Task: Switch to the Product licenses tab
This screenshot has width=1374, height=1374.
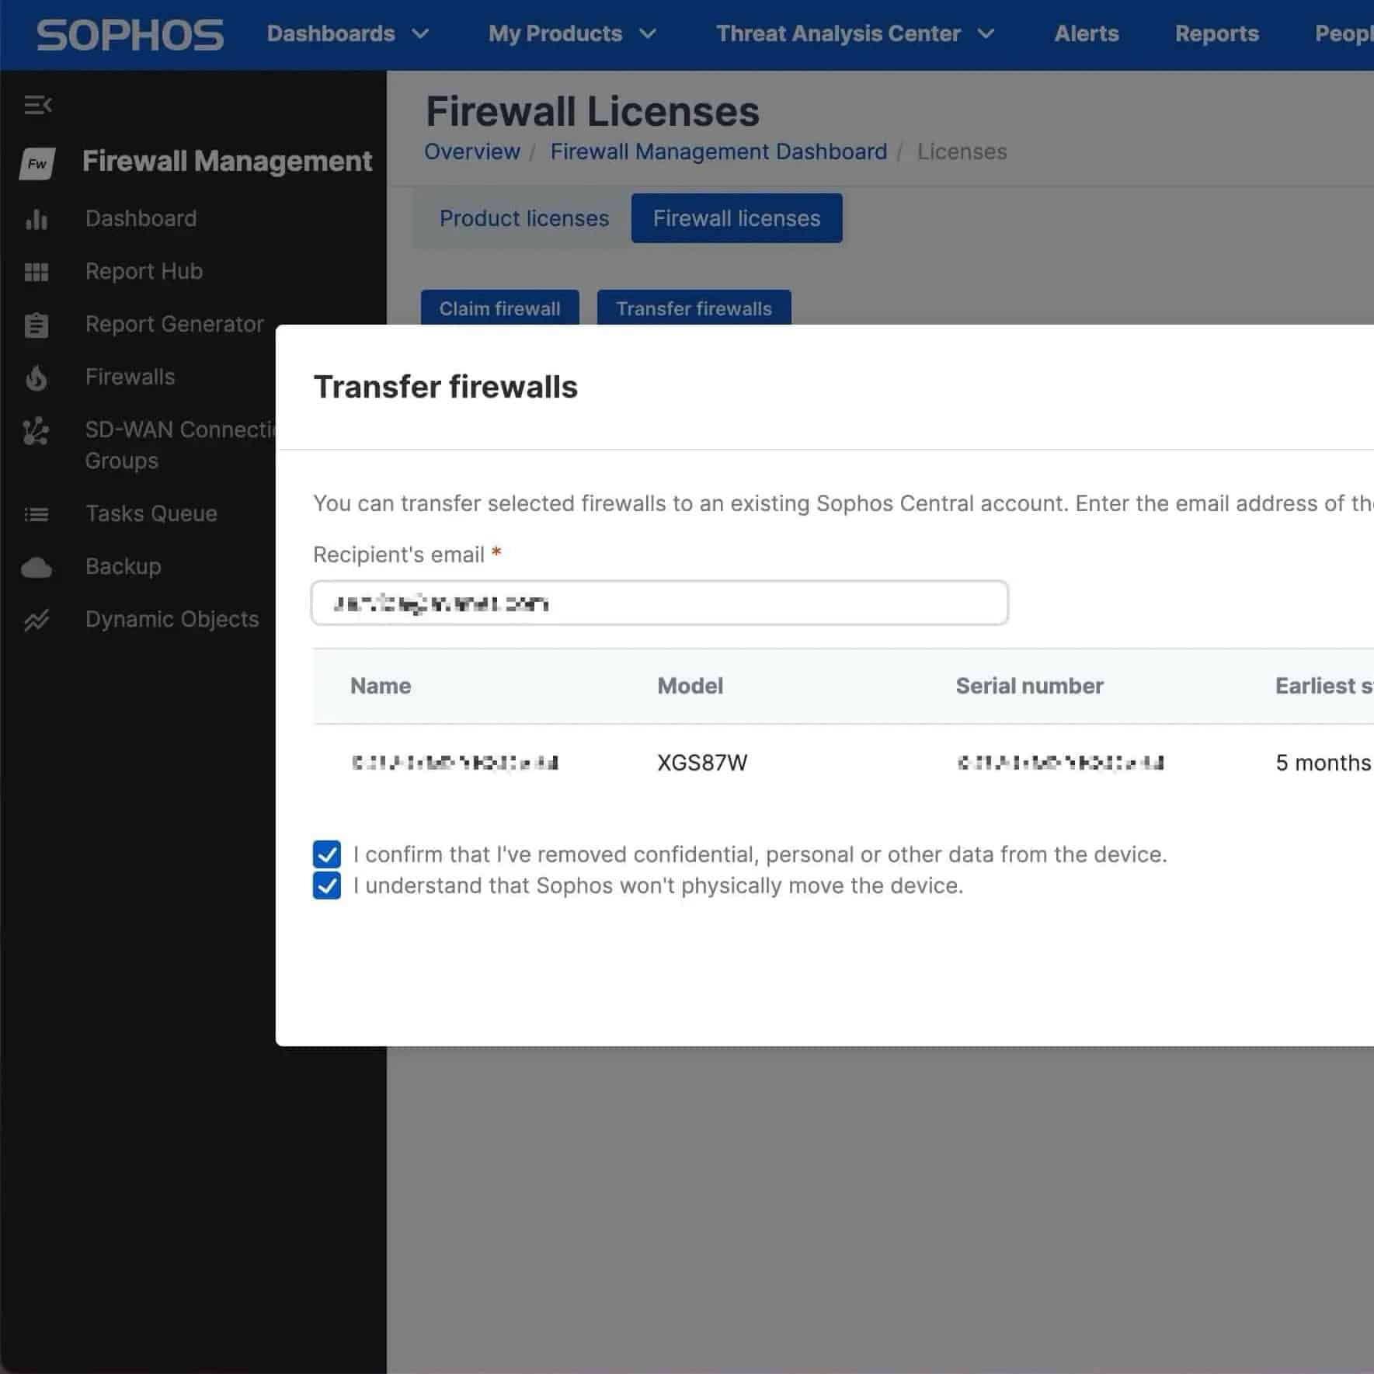Action: pos(524,218)
